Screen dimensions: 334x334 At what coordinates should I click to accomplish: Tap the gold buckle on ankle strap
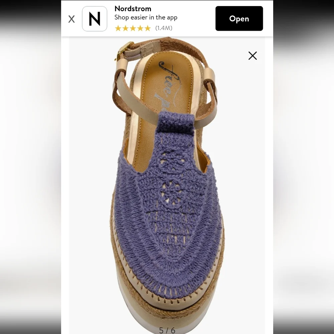point(124,51)
